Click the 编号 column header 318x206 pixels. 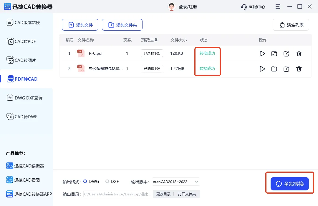pyautogui.click(x=69, y=40)
